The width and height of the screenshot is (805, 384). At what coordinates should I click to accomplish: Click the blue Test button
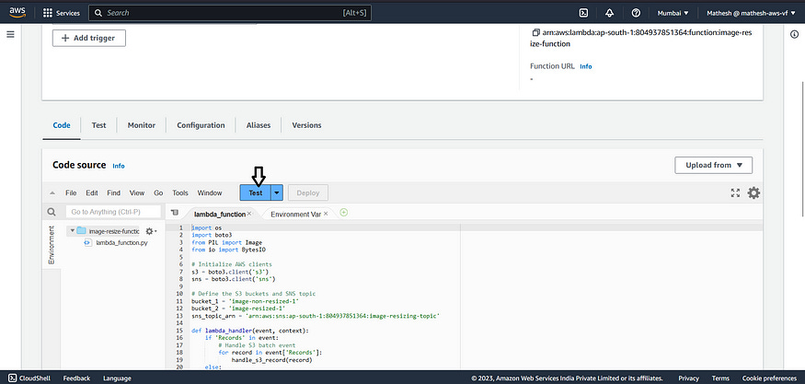pos(256,192)
